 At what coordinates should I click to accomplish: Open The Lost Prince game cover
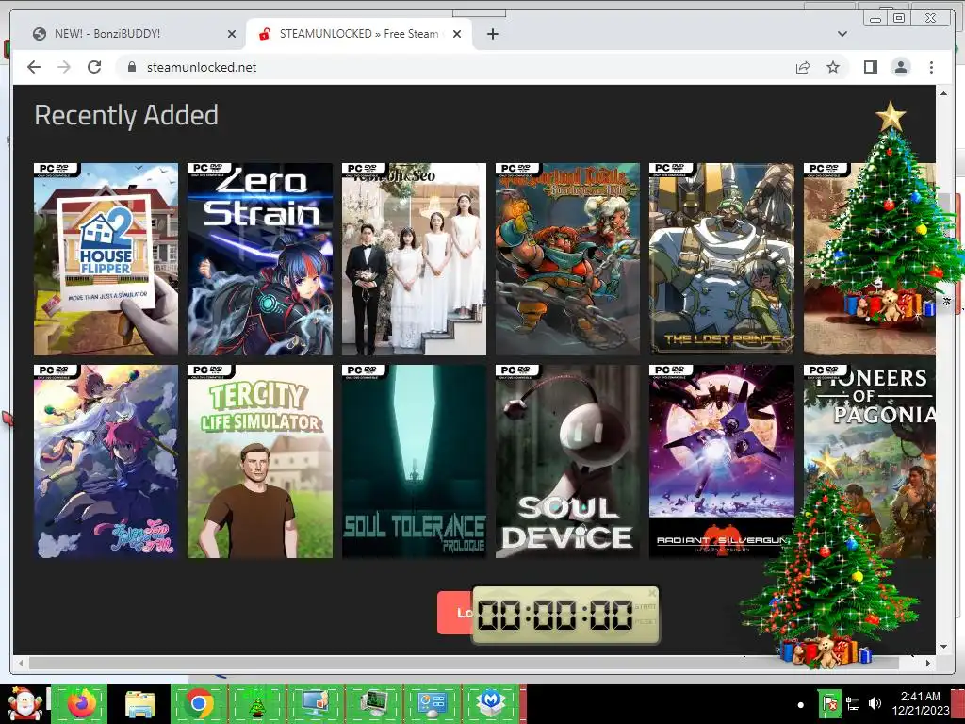(x=721, y=259)
